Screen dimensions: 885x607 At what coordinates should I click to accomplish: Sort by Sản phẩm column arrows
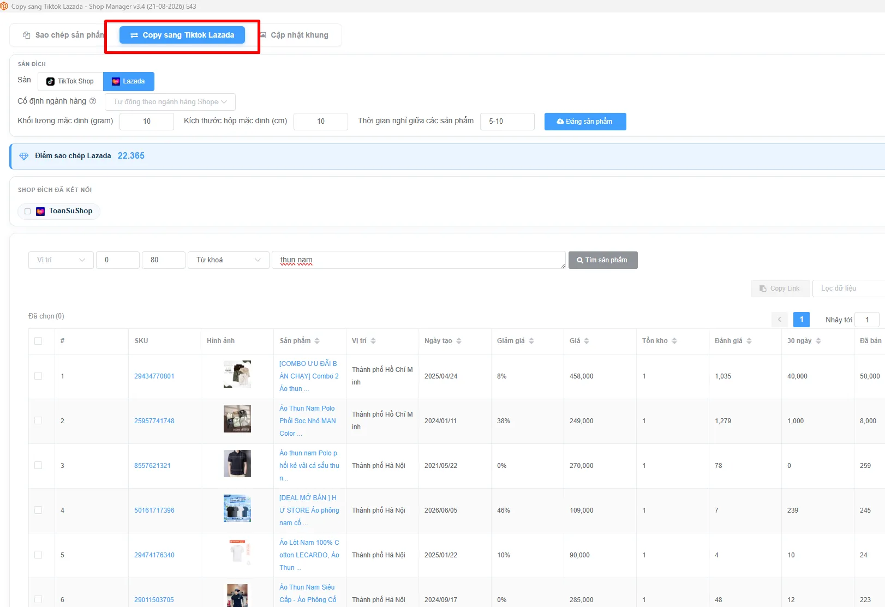point(317,341)
